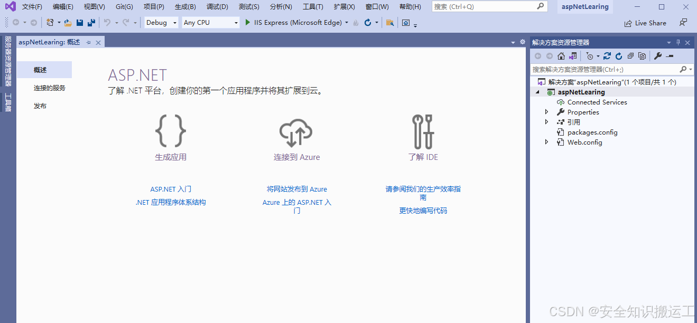Screen dimensions: 697x323
Task: Click the Redo arrow icon
Action: pos(126,23)
